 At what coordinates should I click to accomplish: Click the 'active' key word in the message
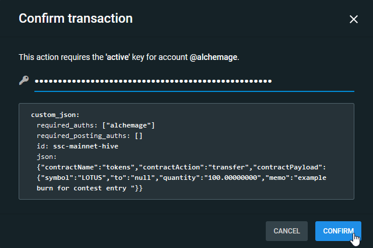(118, 57)
